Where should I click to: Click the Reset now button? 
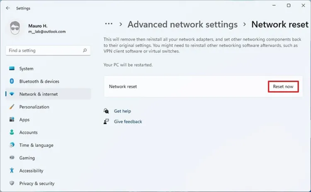(x=283, y=87)
